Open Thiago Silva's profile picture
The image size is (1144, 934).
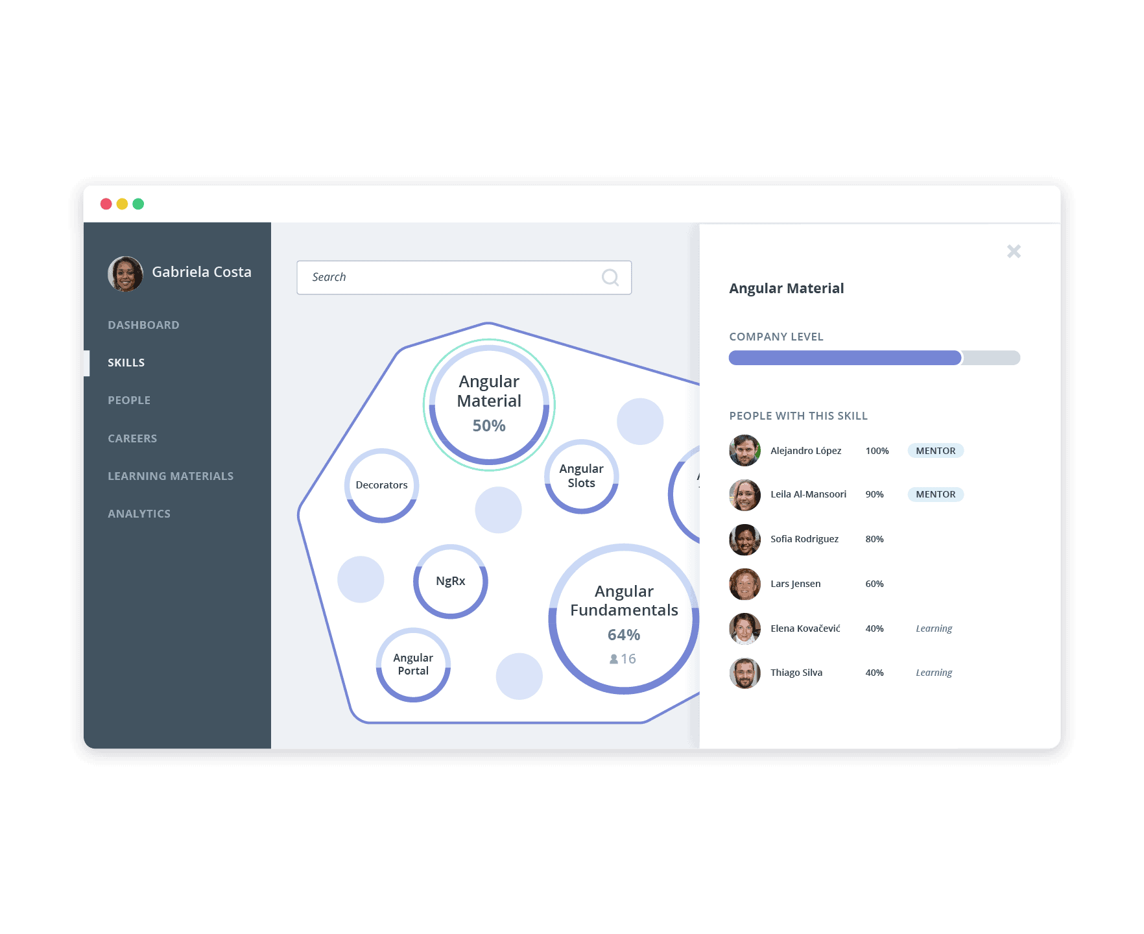tap(745, 673)
